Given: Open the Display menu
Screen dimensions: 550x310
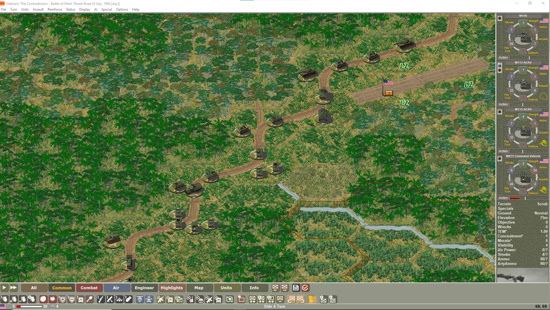Looking at the screenshot, I should pyautogui.click(x=85, y=9).
